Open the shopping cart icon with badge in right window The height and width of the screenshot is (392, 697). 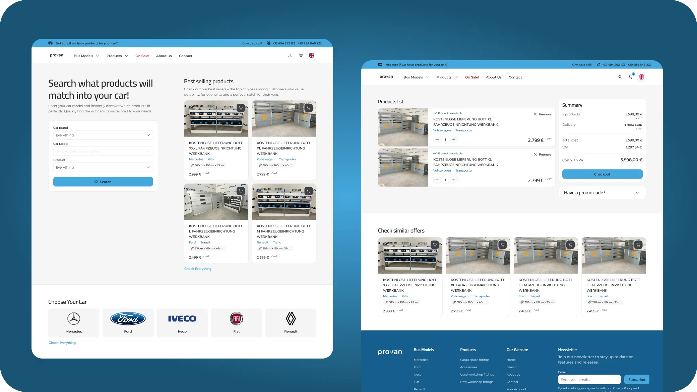(631, 77)
